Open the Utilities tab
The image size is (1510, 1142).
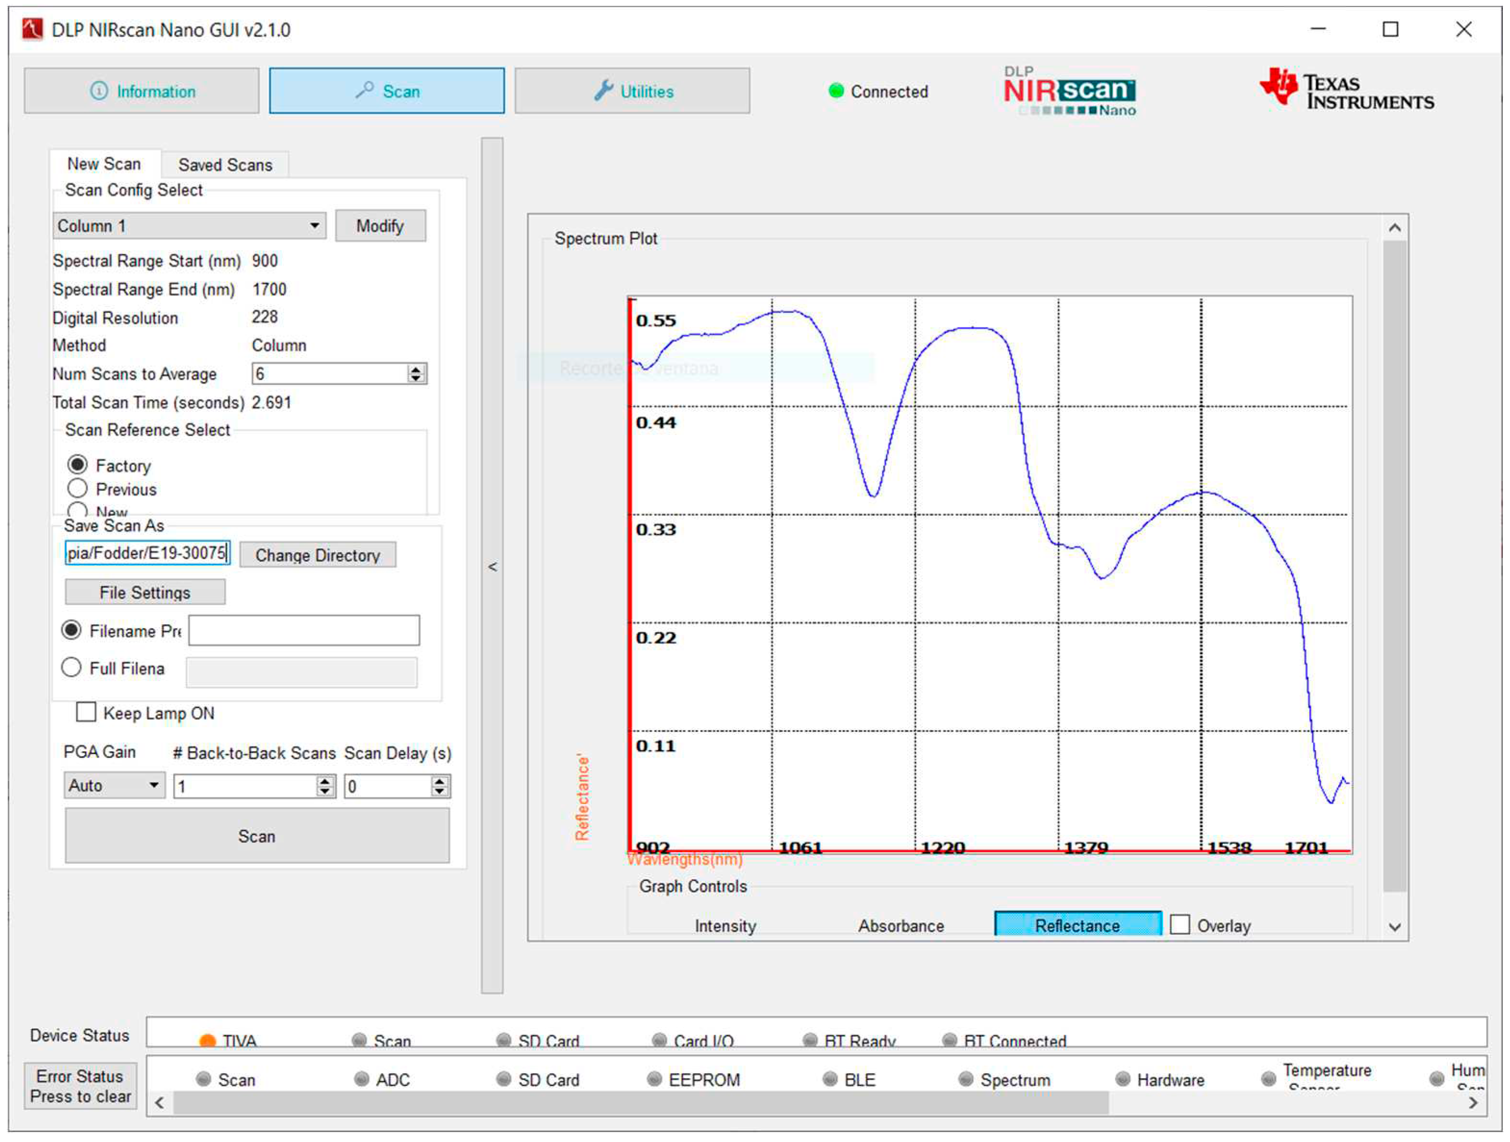[631, 91]
